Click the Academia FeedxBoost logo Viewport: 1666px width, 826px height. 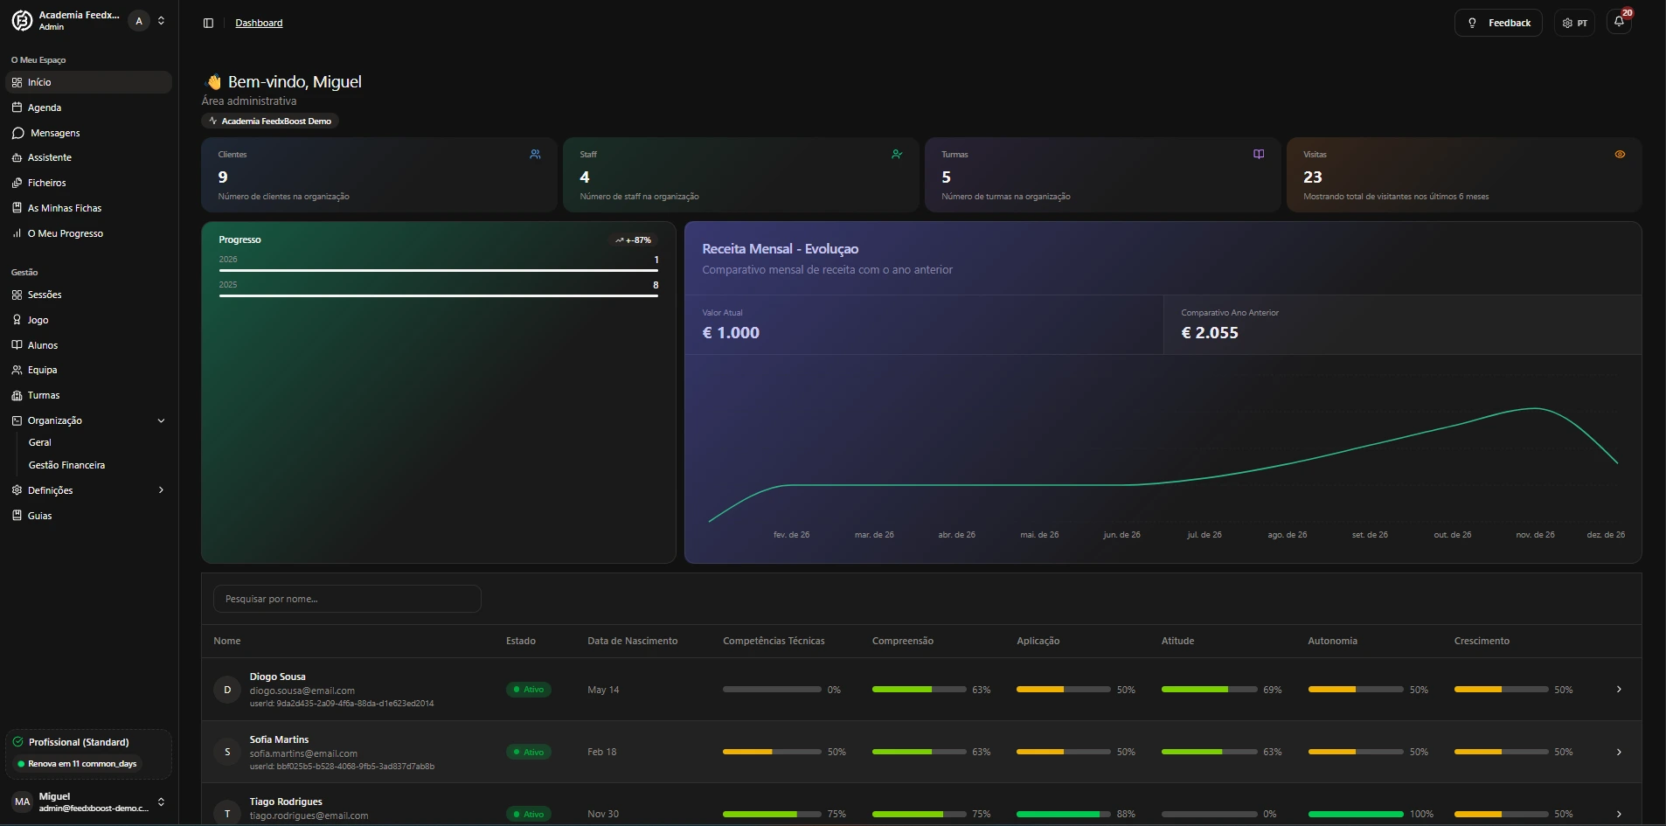tap(22, 21)
